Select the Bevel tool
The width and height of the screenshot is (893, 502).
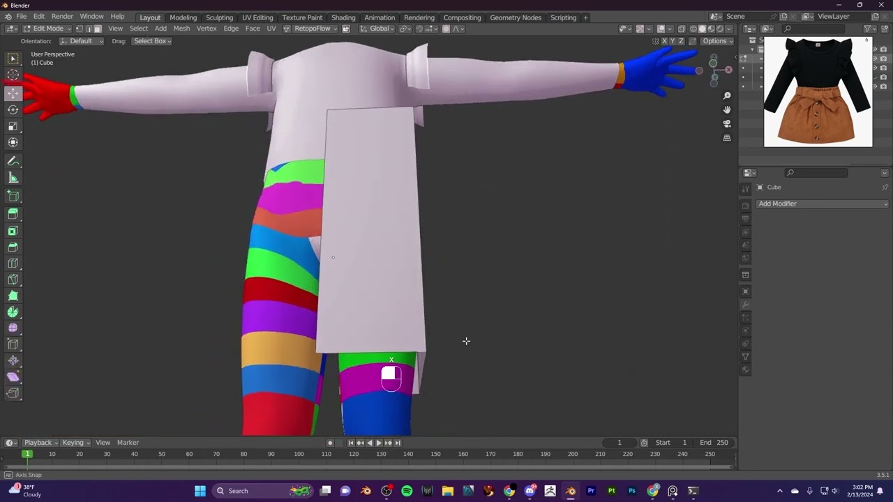pos(13,247)
